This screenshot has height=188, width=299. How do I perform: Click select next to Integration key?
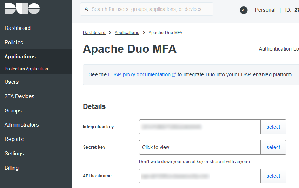coord(273,127)
